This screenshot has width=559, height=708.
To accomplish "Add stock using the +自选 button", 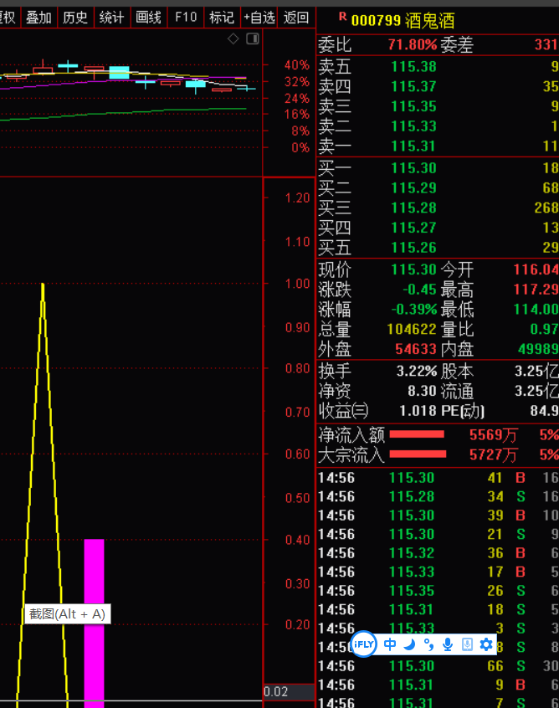I will (x=259, y=18).
